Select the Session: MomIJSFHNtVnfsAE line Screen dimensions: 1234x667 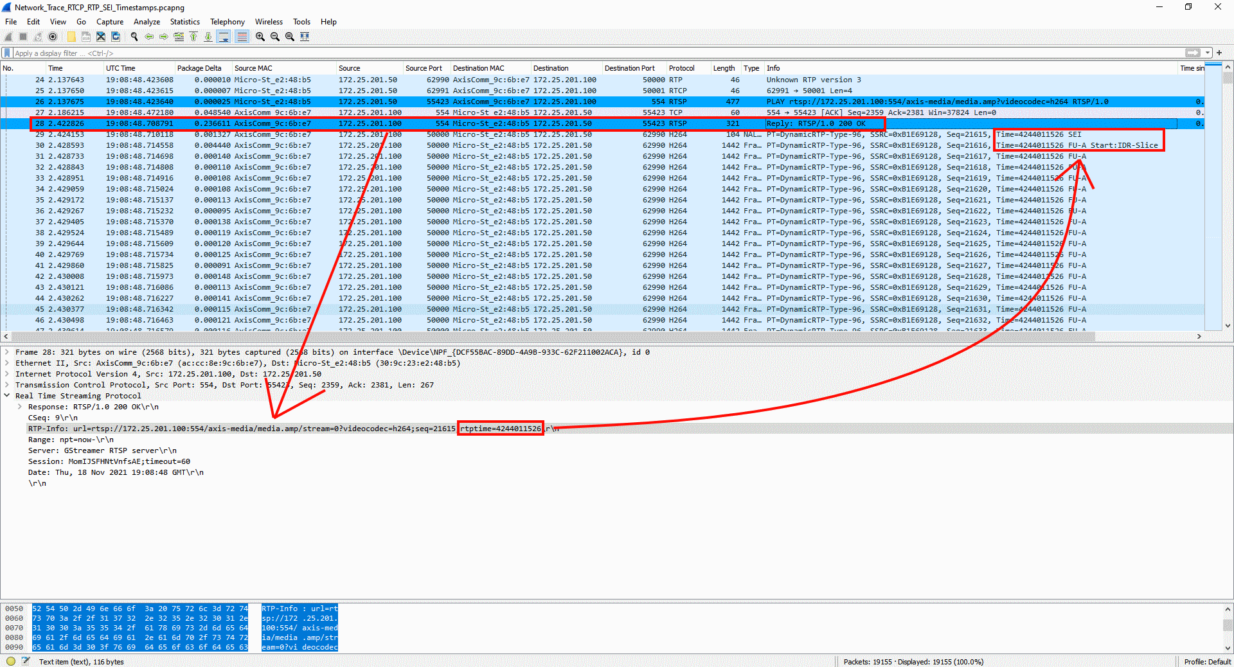click(x=109, y=461)
